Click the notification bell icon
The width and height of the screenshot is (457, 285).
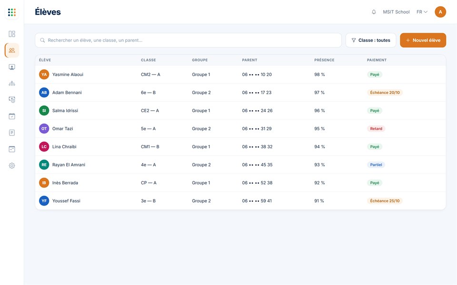pos(374,12)
